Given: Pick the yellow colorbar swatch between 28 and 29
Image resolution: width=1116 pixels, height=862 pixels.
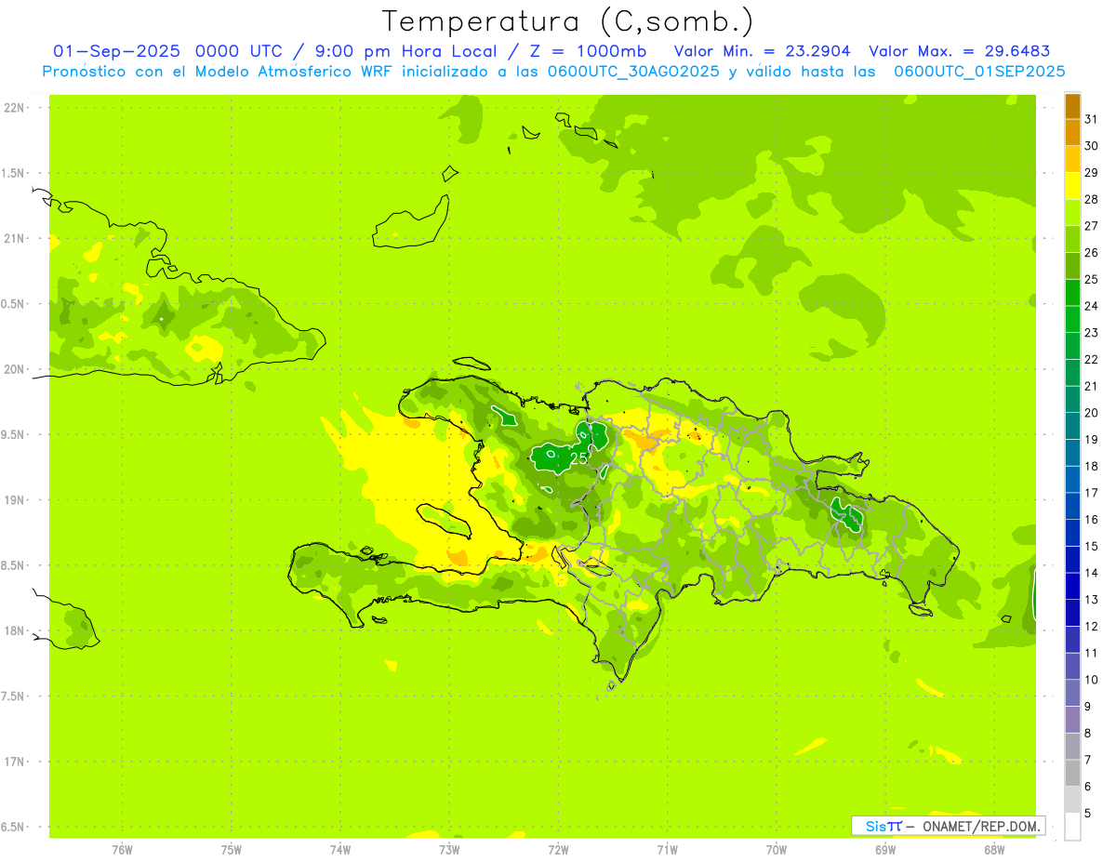Looking at the screenshot, I should pyautogui.click(x=1072, y=186).
